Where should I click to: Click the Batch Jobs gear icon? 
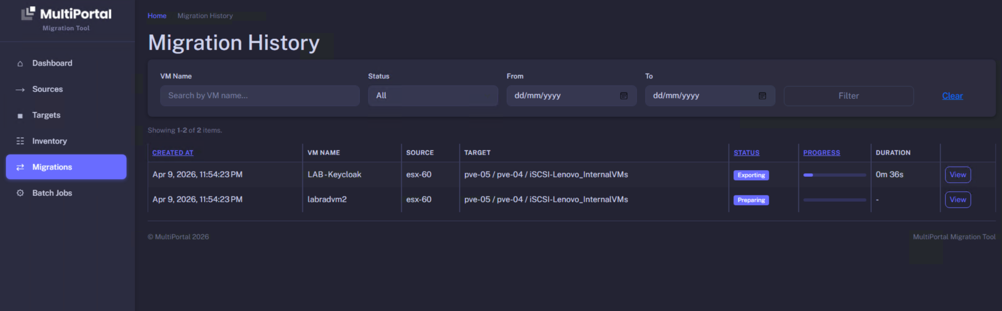click(20, 193)
